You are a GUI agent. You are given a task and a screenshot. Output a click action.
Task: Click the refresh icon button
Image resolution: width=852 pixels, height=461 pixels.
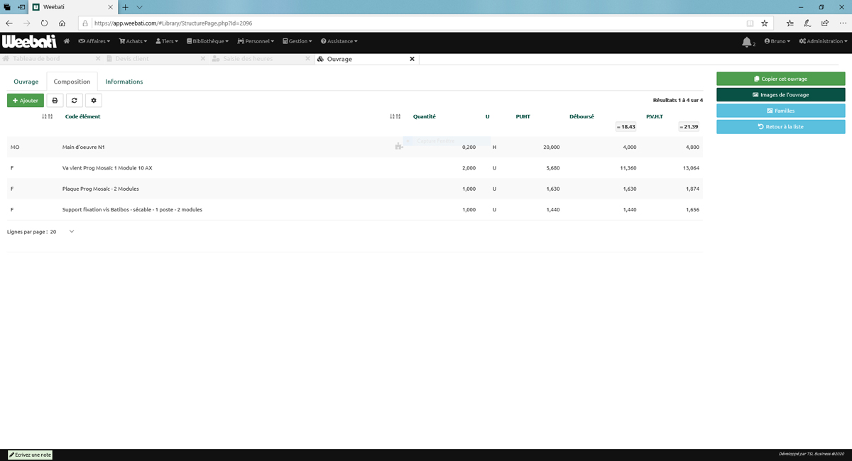click(x=74, y=101)
